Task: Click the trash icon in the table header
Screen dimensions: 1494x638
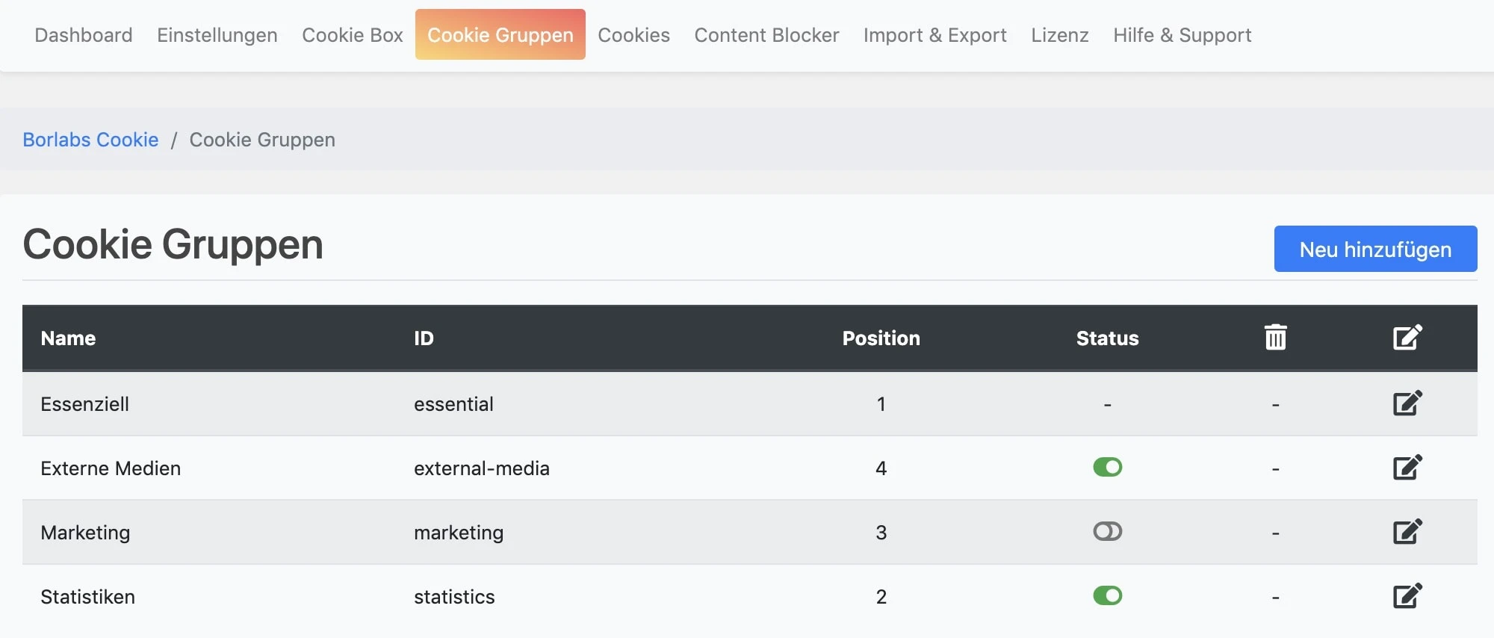Action: pos(1274,337)
